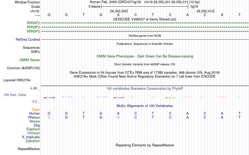Click the 29,352,005 ruler coordinate
Viewport: 249px width, 155px height.
pos(118,11)
